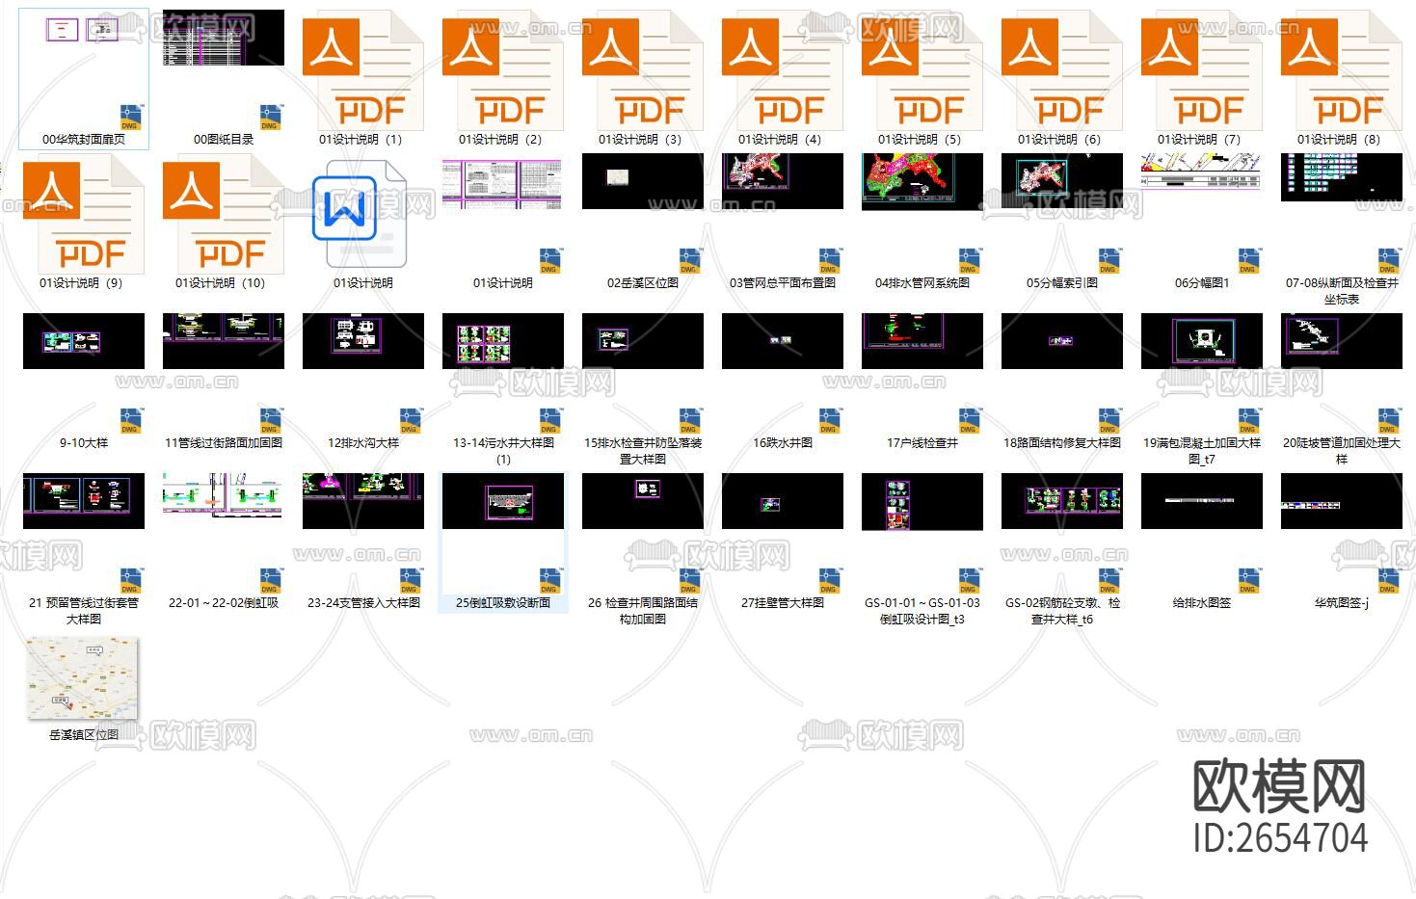Viewport: 1416px width, 899px height.
Task: Select the 21 预留管线过街套管大样图 file
Action: (84, 550)
